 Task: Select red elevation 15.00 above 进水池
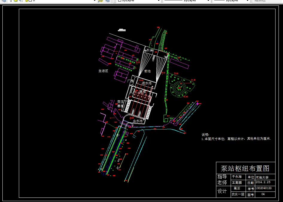[x=141, y=80]
